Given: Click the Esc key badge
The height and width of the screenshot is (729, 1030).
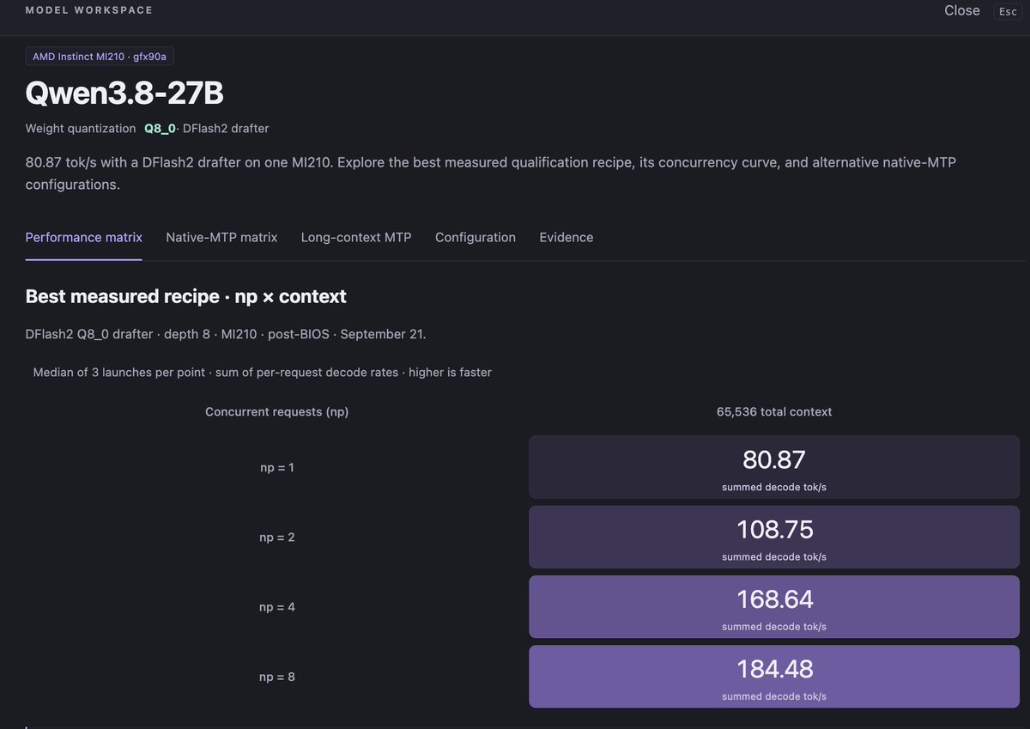Looking at the screenshot, I should pos(1008,11).
